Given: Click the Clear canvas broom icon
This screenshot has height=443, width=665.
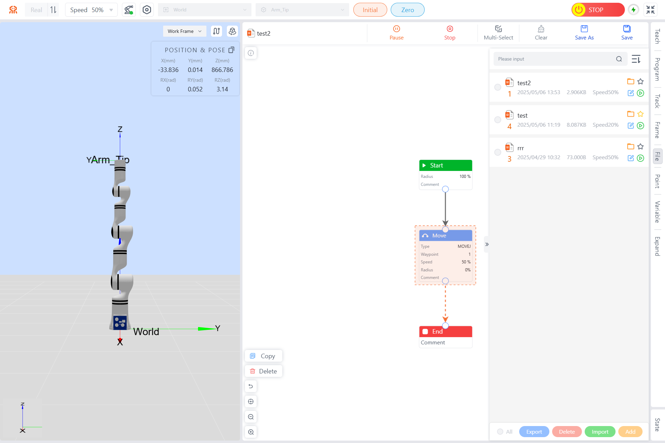Looking at the screenshot, I should (x=541, y=29).
